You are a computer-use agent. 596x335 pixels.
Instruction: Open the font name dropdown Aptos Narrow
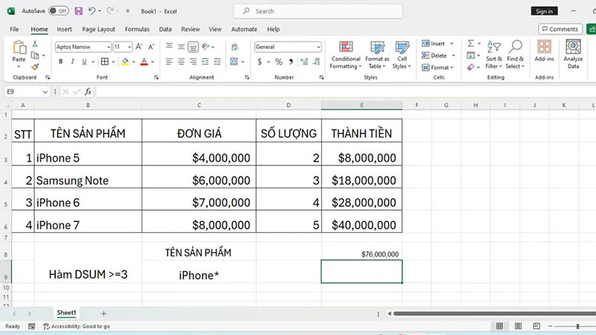tap(108, 47)
